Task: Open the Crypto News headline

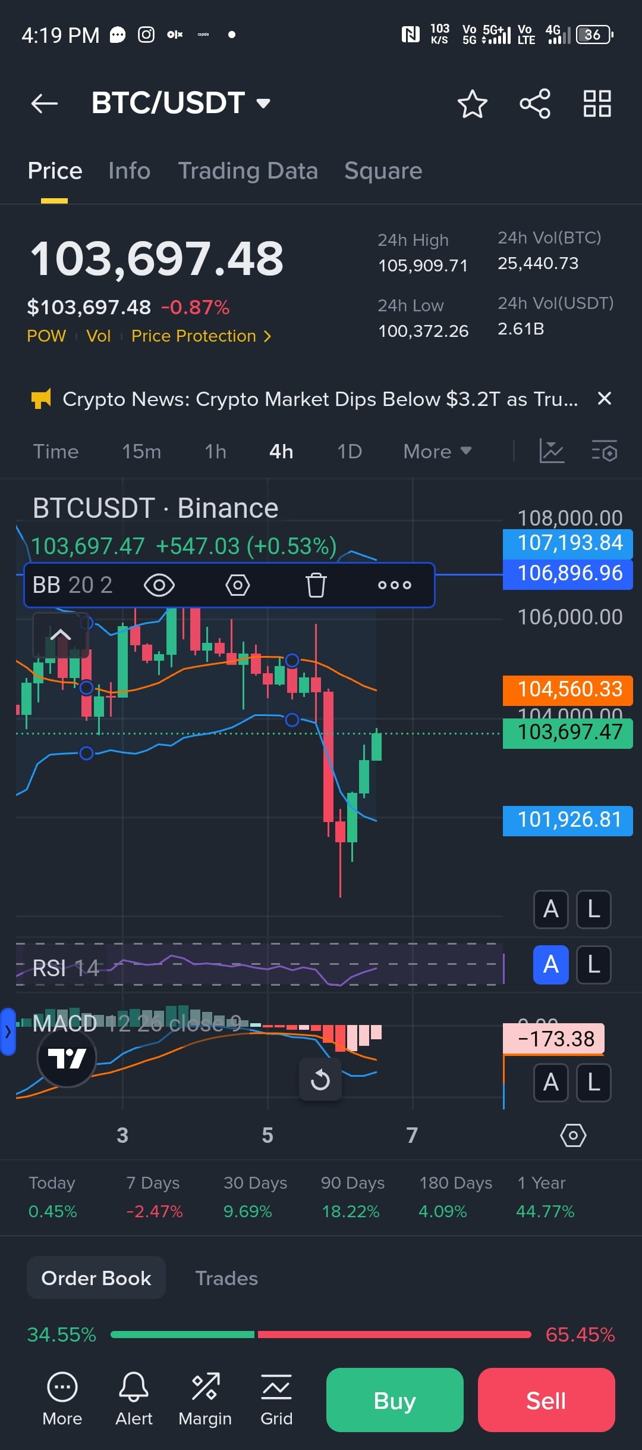Action: (x=320, y=399)
